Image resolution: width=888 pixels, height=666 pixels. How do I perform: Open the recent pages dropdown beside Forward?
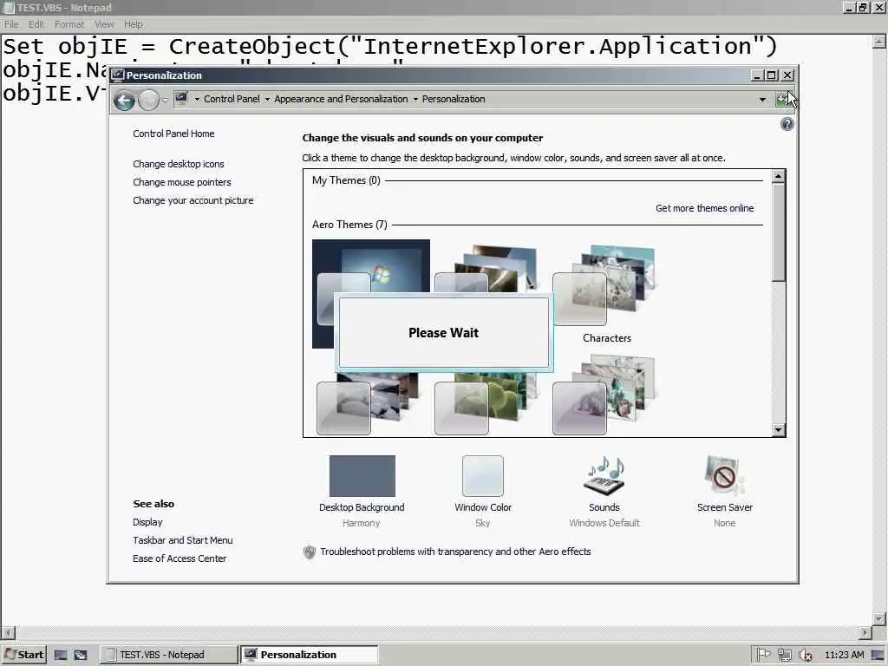pos(165,101)
